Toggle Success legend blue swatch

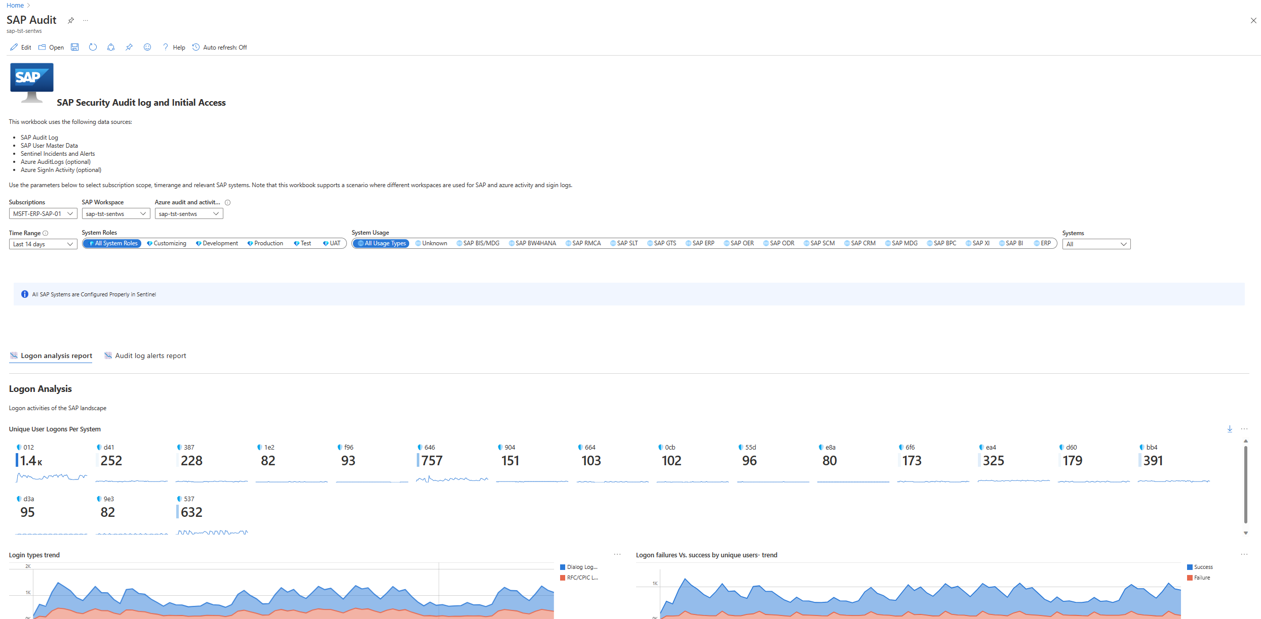(1190, 567)
